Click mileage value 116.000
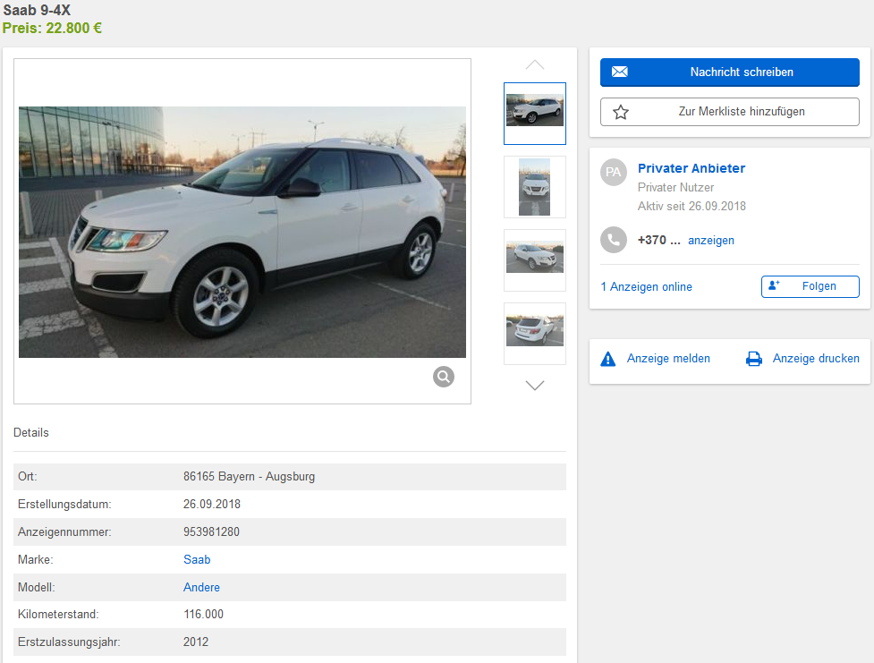This screenshot has width=874, height=663. 203,615
